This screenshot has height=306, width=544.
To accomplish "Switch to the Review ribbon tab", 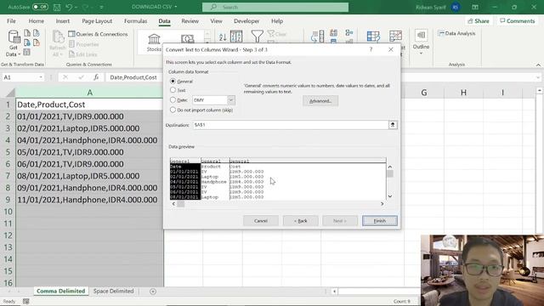I will click(190, 21).
